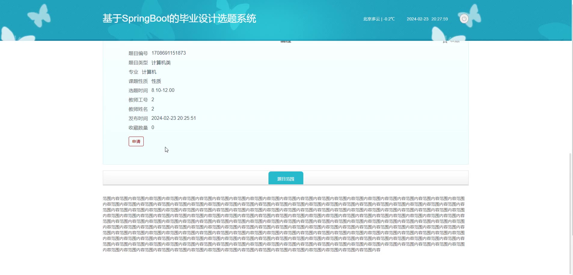
Task: Click the 专业 value 计算机
Action: pos(149,72)
